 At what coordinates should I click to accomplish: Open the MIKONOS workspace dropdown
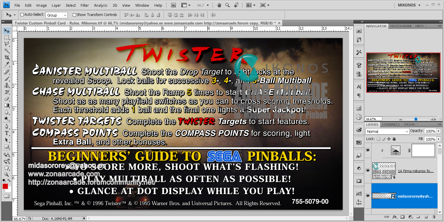[409, 5]
